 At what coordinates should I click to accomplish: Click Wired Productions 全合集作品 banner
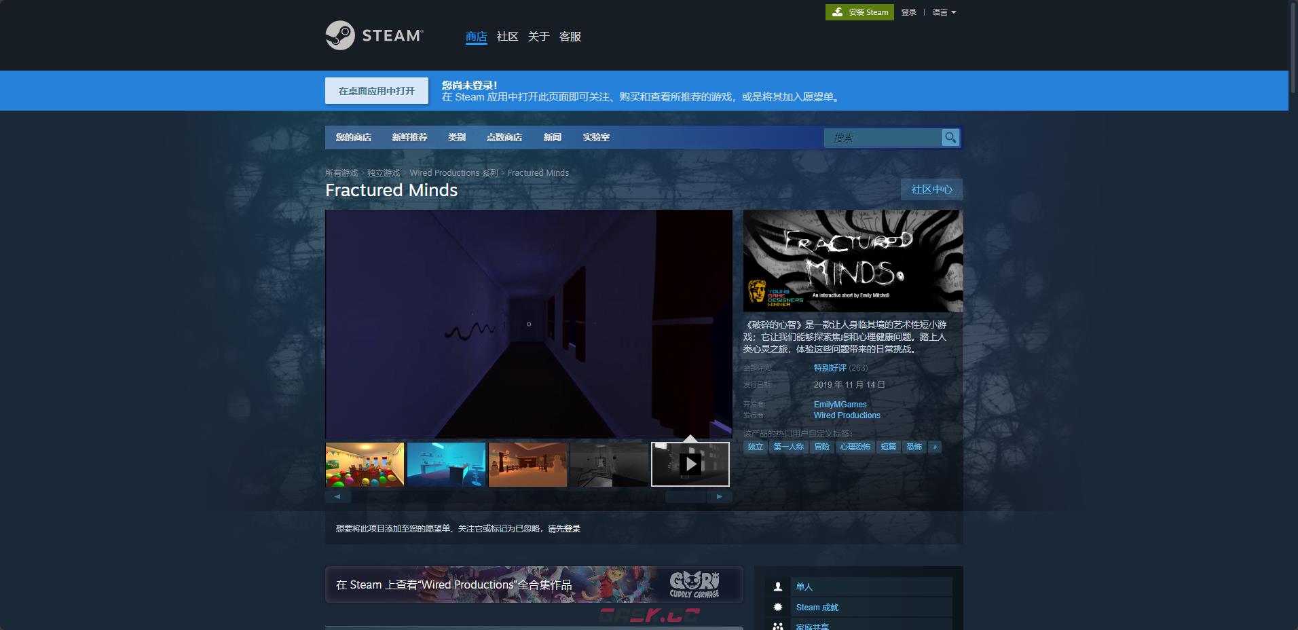(x=534, y=585)
